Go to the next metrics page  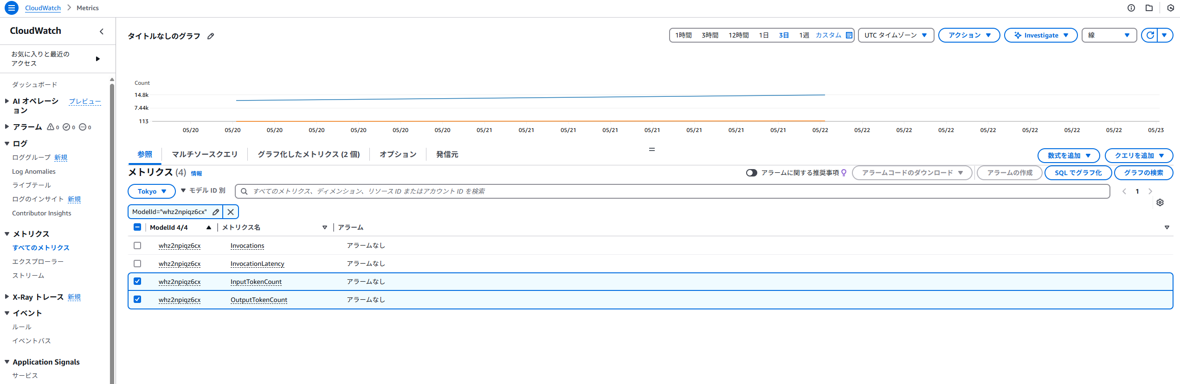[1150, 191]
